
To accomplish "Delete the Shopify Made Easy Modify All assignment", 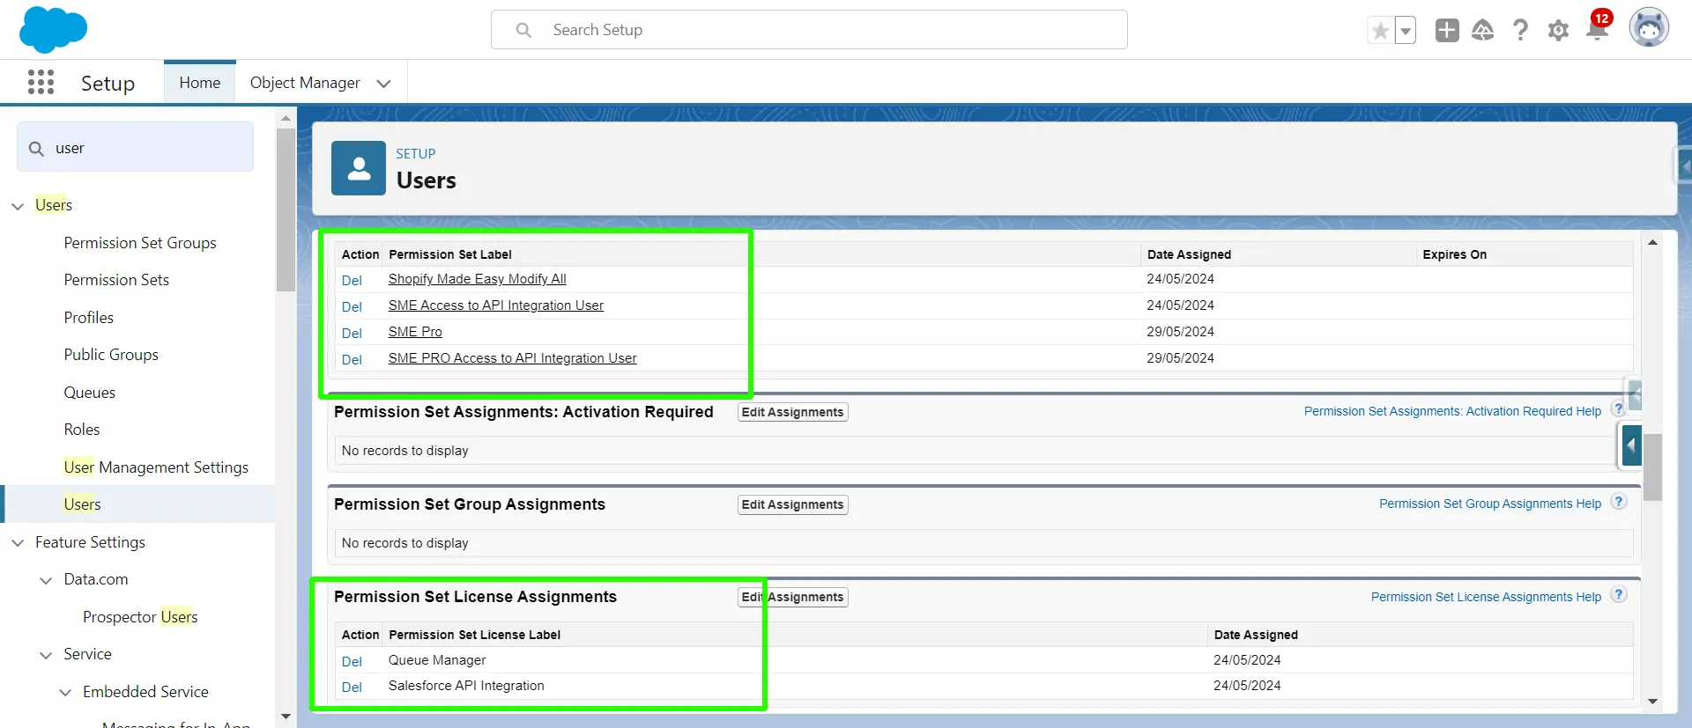I will coord(352,281).
